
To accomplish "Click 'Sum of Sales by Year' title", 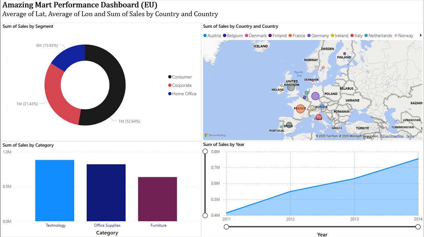I will [224, 145].
